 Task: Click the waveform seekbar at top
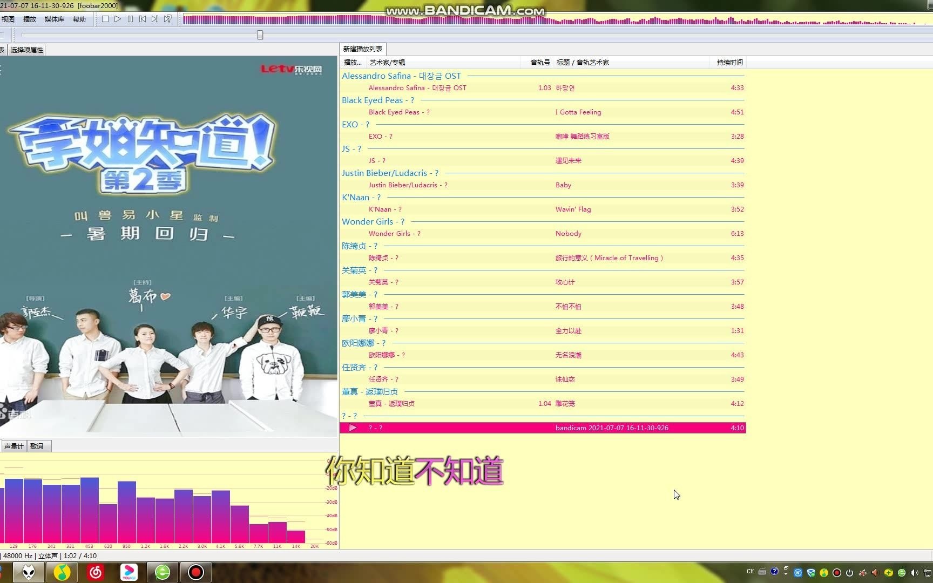point(557,20)
